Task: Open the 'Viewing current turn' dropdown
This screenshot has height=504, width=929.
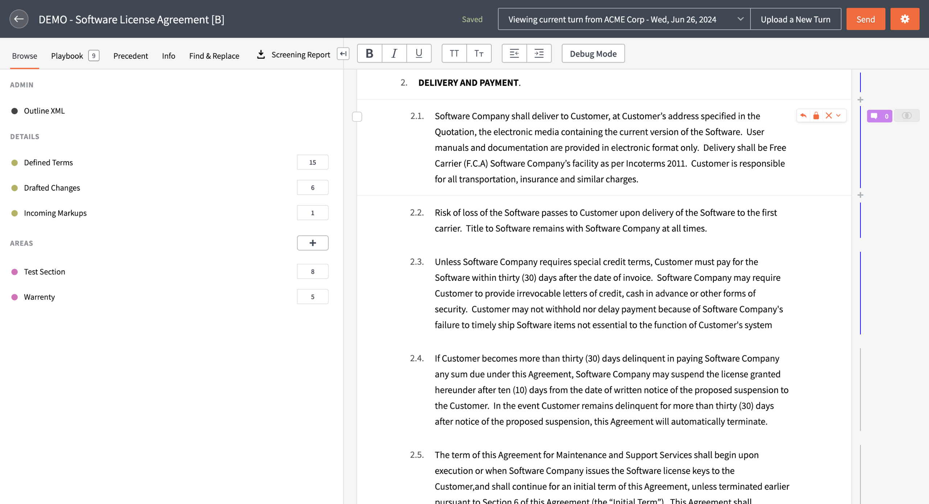Action: click(x=624, y=19)
